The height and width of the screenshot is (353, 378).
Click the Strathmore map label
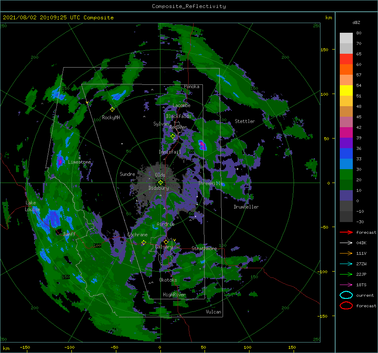(204, 248)
